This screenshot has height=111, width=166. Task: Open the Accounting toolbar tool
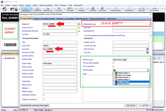coord(102,9)
